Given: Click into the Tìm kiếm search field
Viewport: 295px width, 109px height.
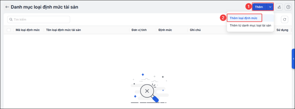Looking at the screenshot, I should coord(38,19).
